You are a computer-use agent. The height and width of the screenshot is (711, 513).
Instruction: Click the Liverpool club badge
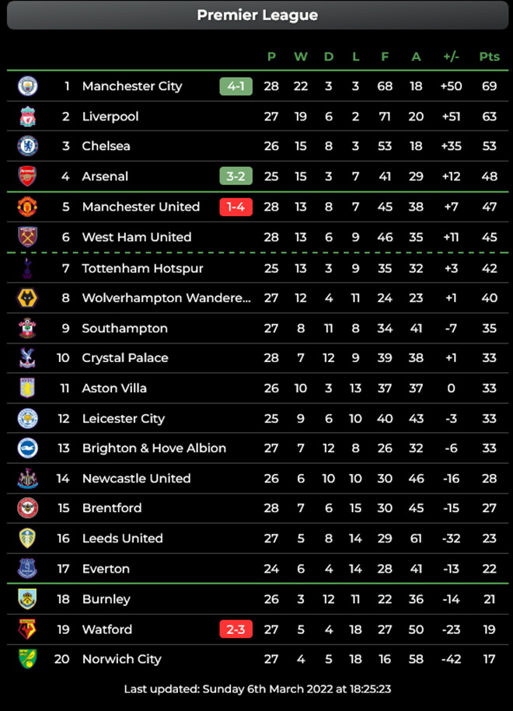pos(26,117)
